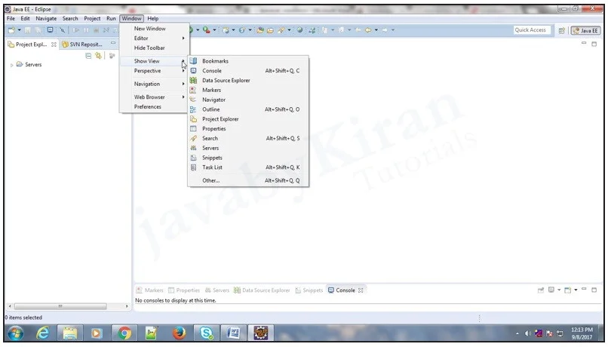
Task: Open Properties view from submenu
Action: [x=248, y=129]
